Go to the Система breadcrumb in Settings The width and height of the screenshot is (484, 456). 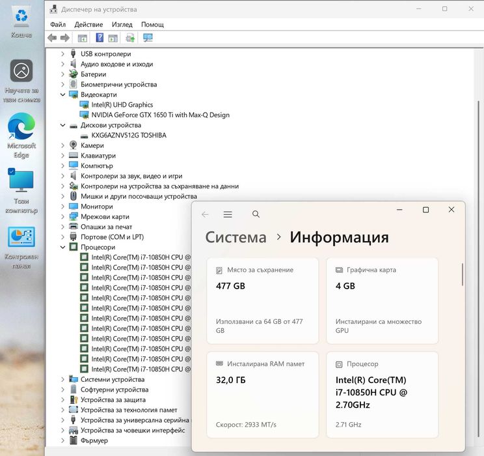[236, 237]
